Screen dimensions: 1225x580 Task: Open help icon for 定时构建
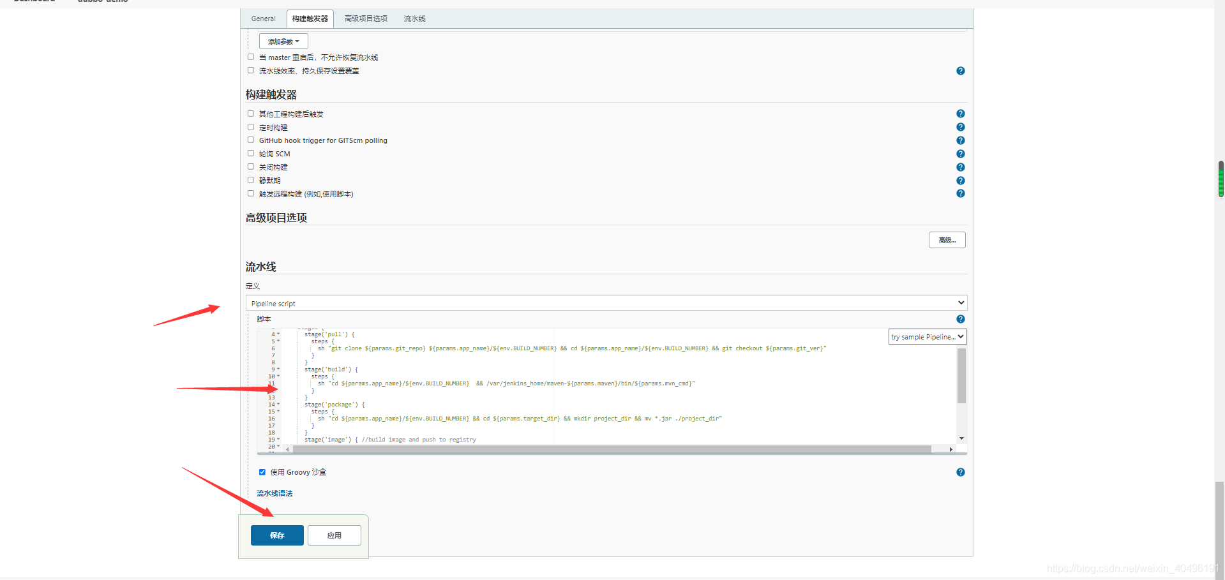[x=960, y=127]
